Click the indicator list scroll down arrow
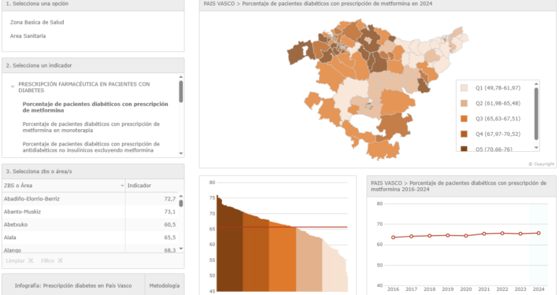The image size is (559, 295). coord(181,153)
